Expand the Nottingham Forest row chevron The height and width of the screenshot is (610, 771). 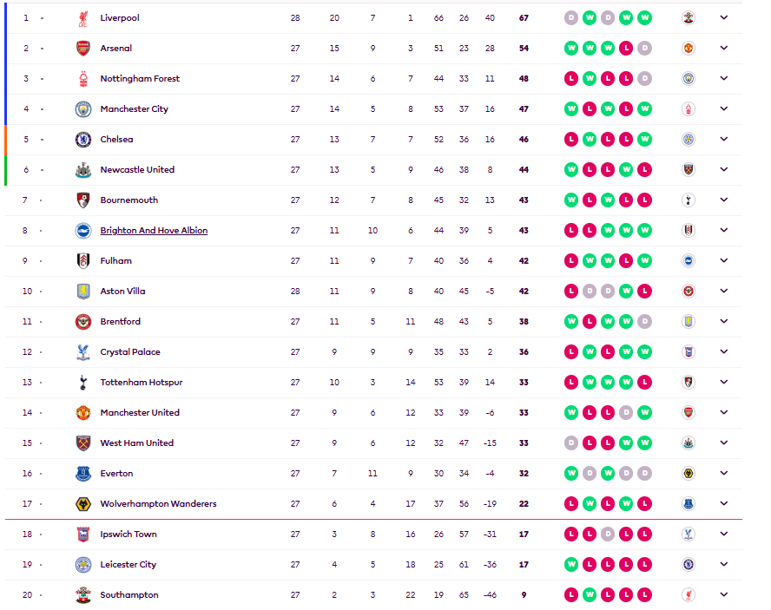[724, 79]
